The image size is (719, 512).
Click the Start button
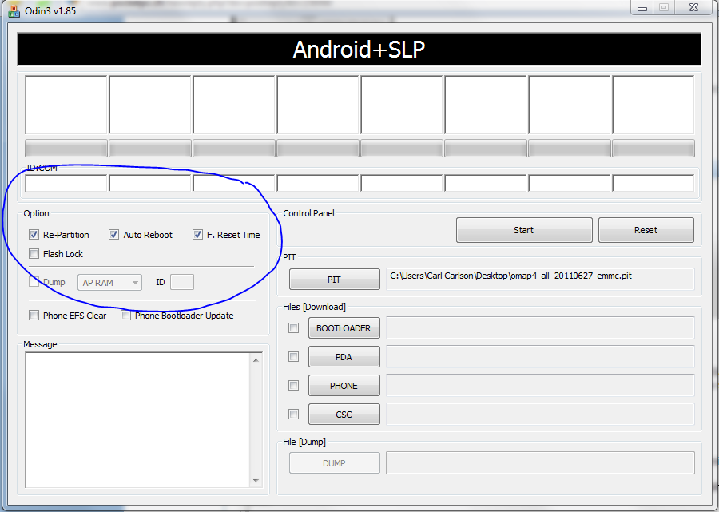tap(524, 230)
